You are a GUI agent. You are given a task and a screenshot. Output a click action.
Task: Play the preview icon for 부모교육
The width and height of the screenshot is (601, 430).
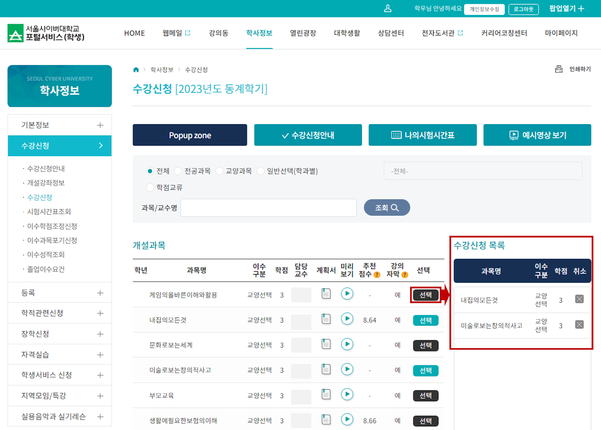pyautogui.click(x=347, y=394)
